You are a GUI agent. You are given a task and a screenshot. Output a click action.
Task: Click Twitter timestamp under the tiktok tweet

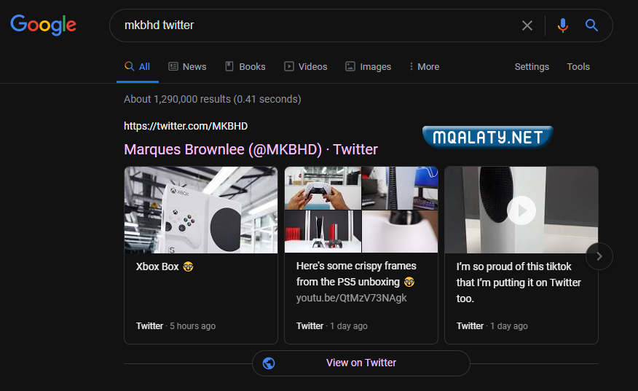(x=492, y=326)
